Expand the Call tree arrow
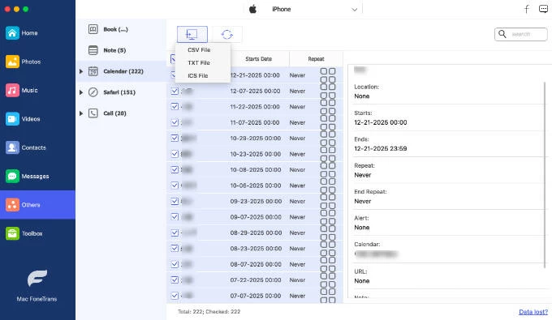This screenshot has height=320, width=552. 81,113
